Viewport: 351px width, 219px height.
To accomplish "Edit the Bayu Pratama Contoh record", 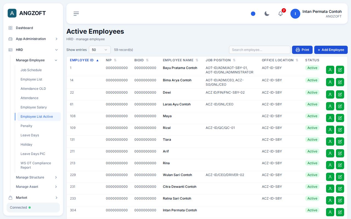I will [x=340, y=70].
